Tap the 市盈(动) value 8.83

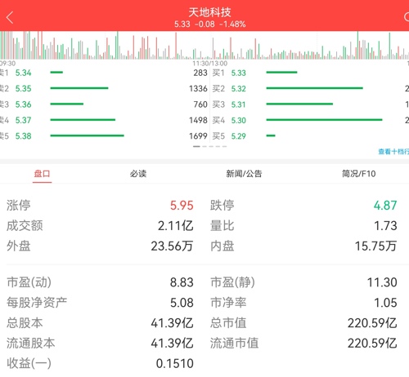click(x=182, y=282)
